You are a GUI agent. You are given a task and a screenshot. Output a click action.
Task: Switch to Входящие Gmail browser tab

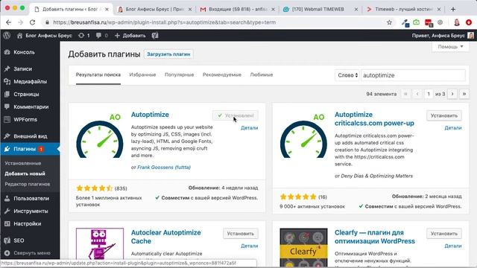(237, 10)
